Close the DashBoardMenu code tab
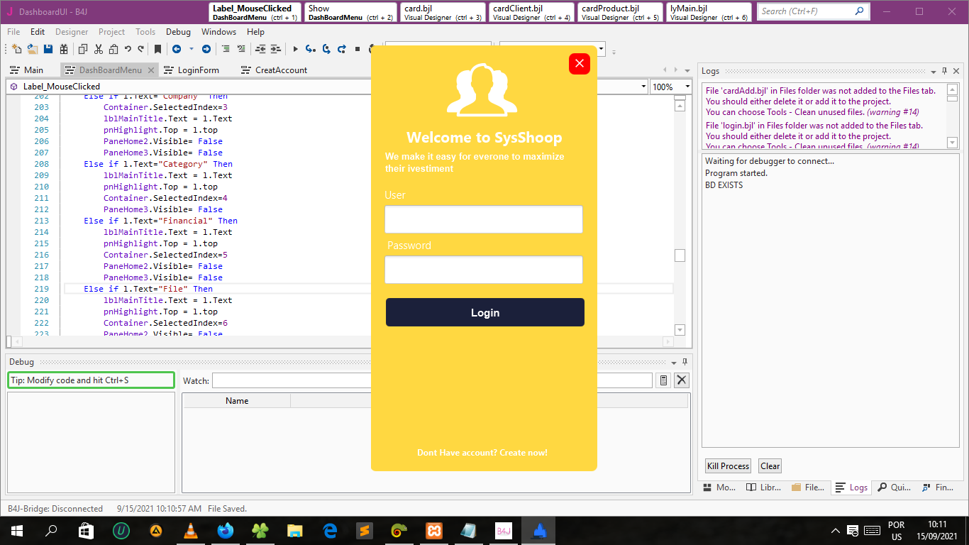The height and width of the screenshot is (545, 969). [x=151, y=70]
